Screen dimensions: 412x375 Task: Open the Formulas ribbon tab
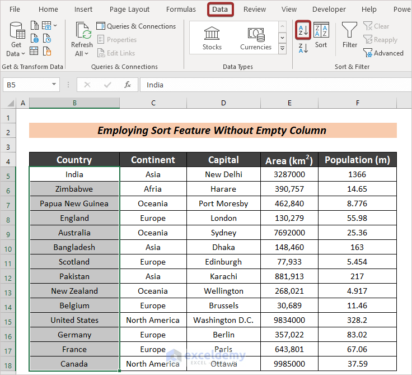click(181, 10)
